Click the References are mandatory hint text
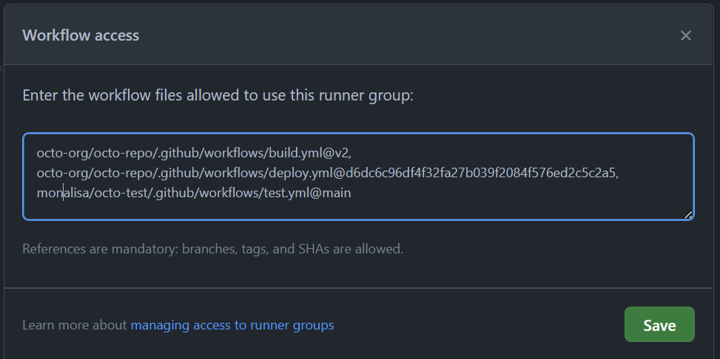Viewport: 720px width, 359px height. click(x=212, y=249)
